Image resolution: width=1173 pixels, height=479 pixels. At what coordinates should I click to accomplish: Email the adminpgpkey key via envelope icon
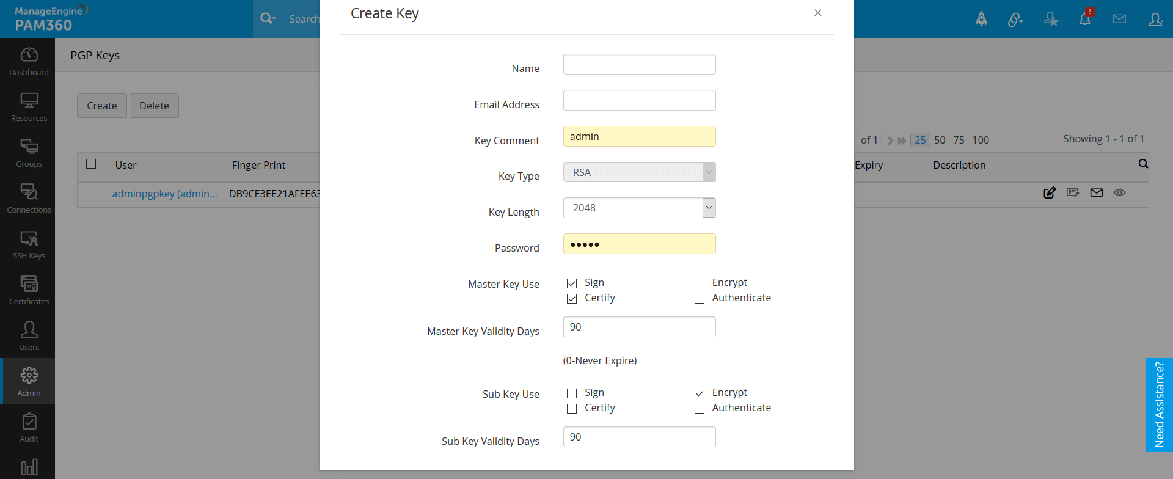coord(1097,193)
